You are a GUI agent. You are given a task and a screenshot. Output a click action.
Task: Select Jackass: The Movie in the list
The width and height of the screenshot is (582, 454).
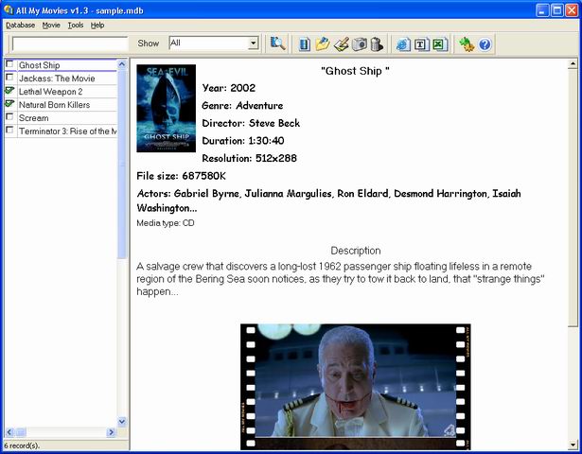pyautogui.click(x=67, y=79)
